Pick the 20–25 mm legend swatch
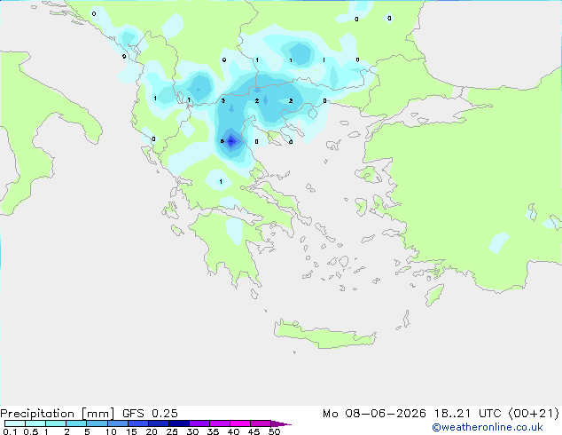 [x=159, y=423]
